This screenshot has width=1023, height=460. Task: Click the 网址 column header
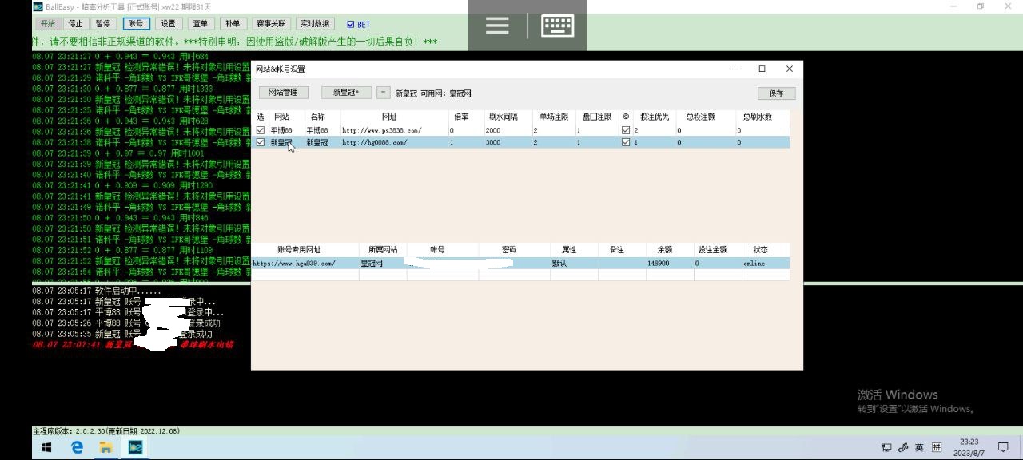click(389, 117)
